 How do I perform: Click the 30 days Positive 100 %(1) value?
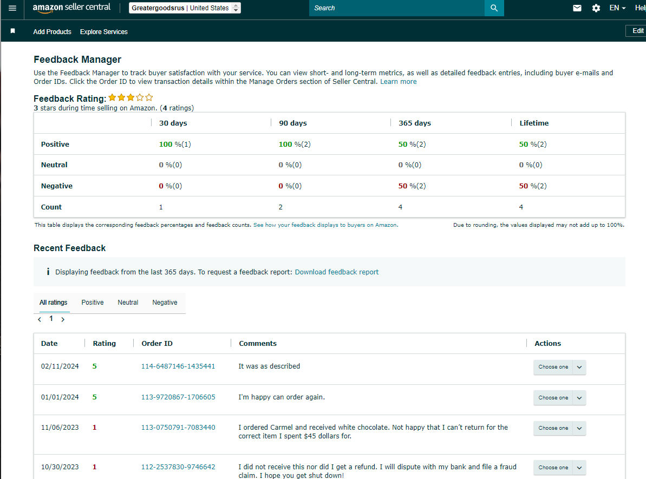[175, 144]
